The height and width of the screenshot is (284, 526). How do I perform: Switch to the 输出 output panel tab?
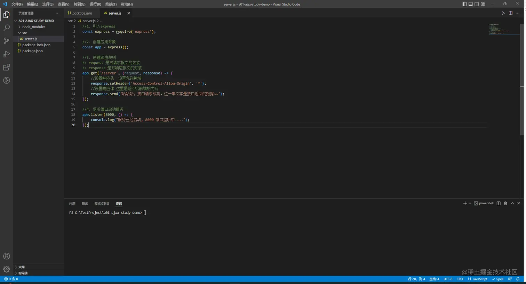pyautogui.click(x=85, y=204)
